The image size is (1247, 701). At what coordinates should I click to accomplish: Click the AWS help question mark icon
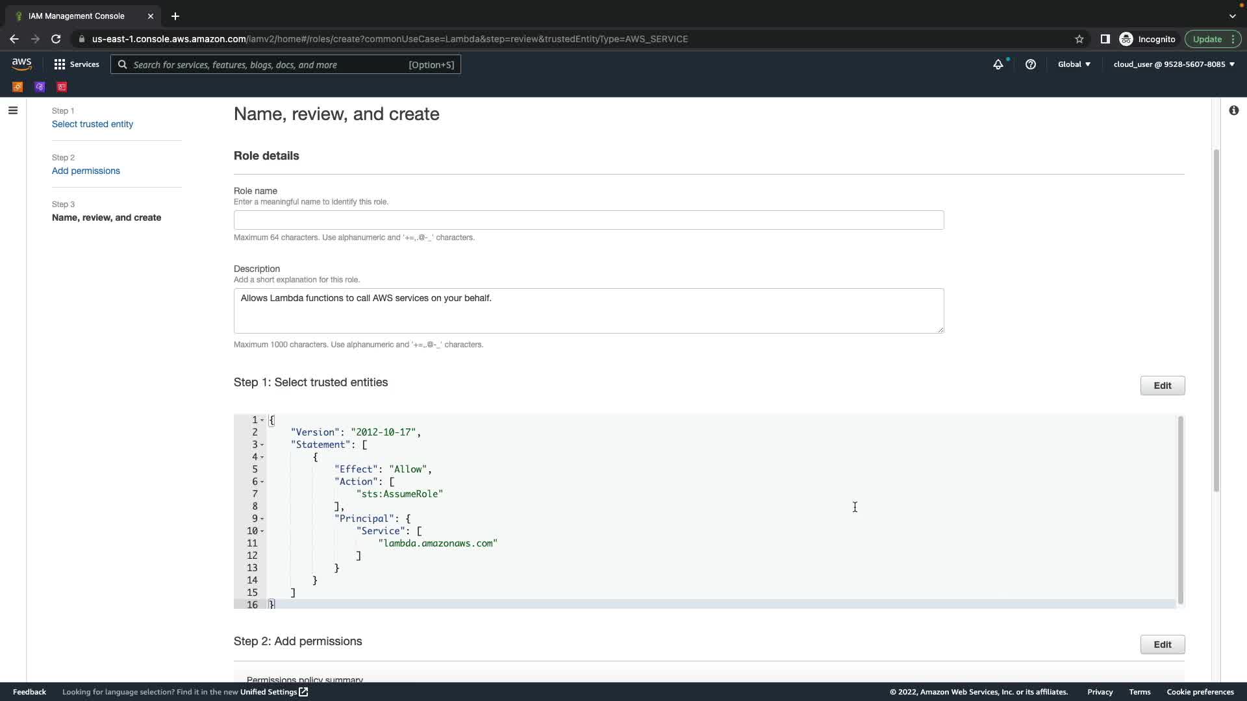point(1031,64)
